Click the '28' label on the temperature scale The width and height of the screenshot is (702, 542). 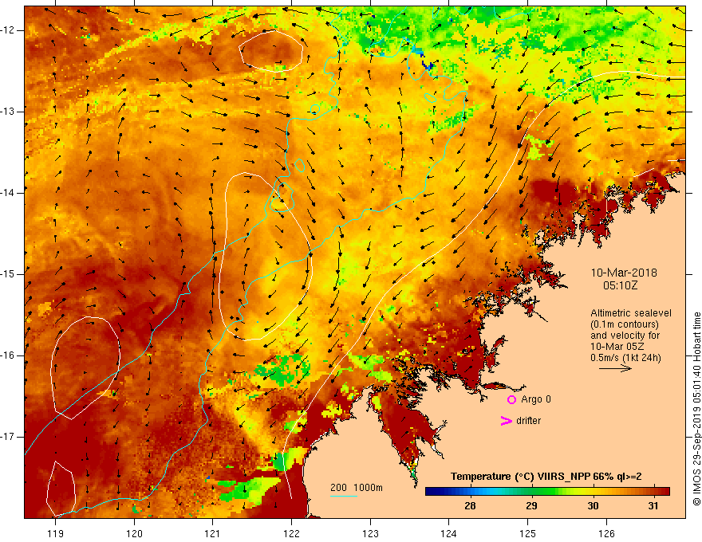[470, 506]
